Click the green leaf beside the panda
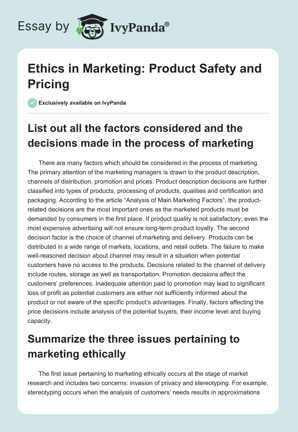298x432 pixels. [79, 31]
